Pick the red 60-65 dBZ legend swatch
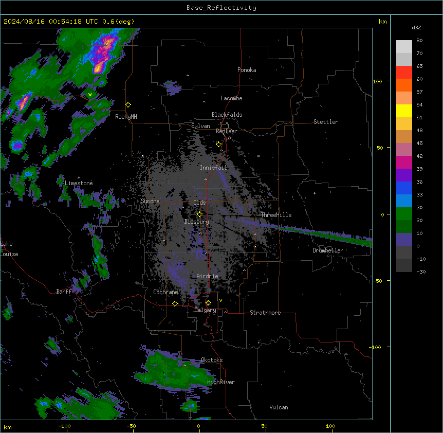 pyautogui.click(x=404, y=72)
